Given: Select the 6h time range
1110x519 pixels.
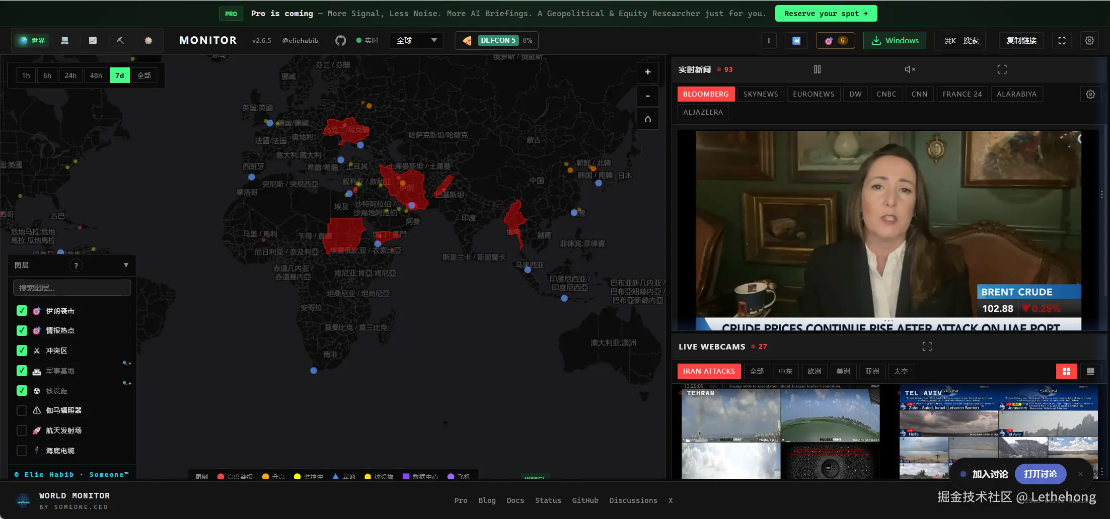Looking at the screenshot, I should click(47, 75).
